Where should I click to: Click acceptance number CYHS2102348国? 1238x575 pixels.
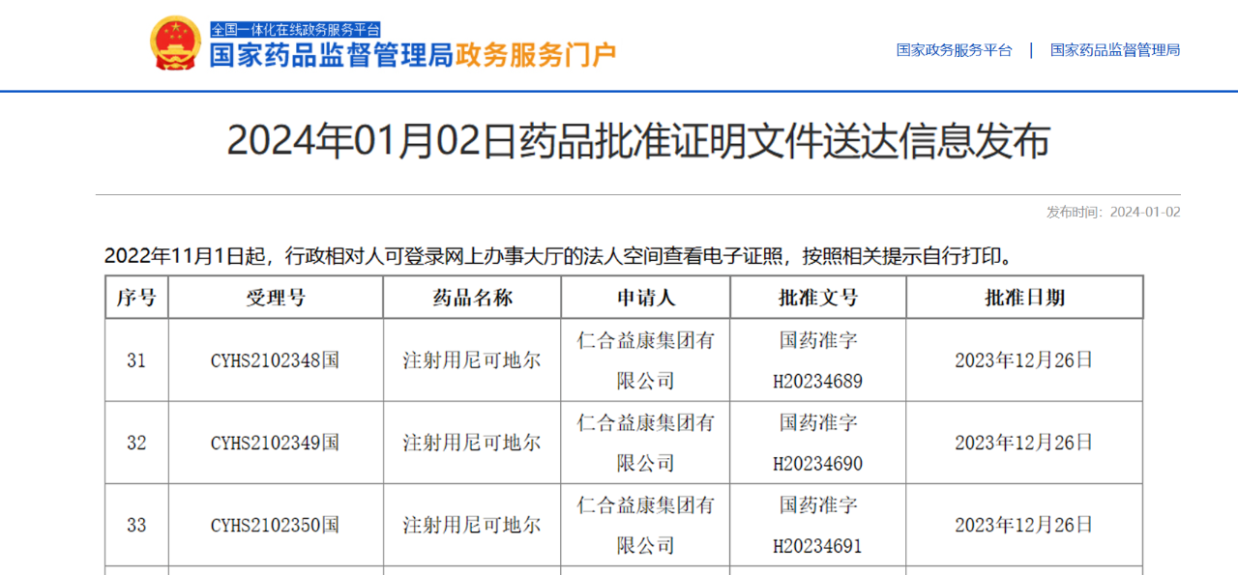(276, 360)
